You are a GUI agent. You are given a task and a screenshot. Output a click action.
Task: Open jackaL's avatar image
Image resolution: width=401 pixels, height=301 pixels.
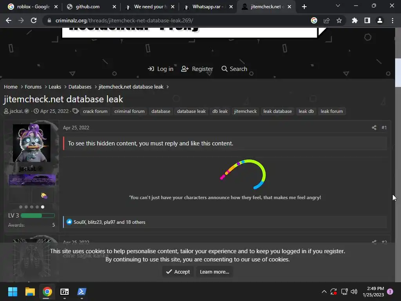pyautogui.click(x=32, y=143)
